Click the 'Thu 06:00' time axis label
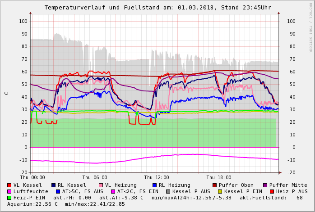This screenshot has width=315, height=212. pyautogui.click(x=95, y=177)
